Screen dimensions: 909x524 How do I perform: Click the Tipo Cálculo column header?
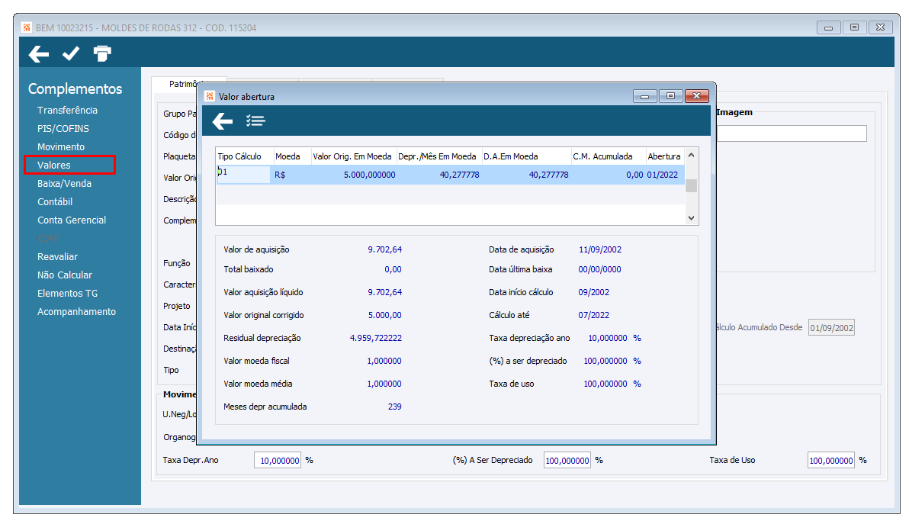239,156
